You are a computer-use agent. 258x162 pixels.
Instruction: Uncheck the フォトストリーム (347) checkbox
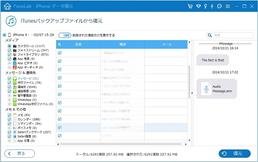pos(9,50)
